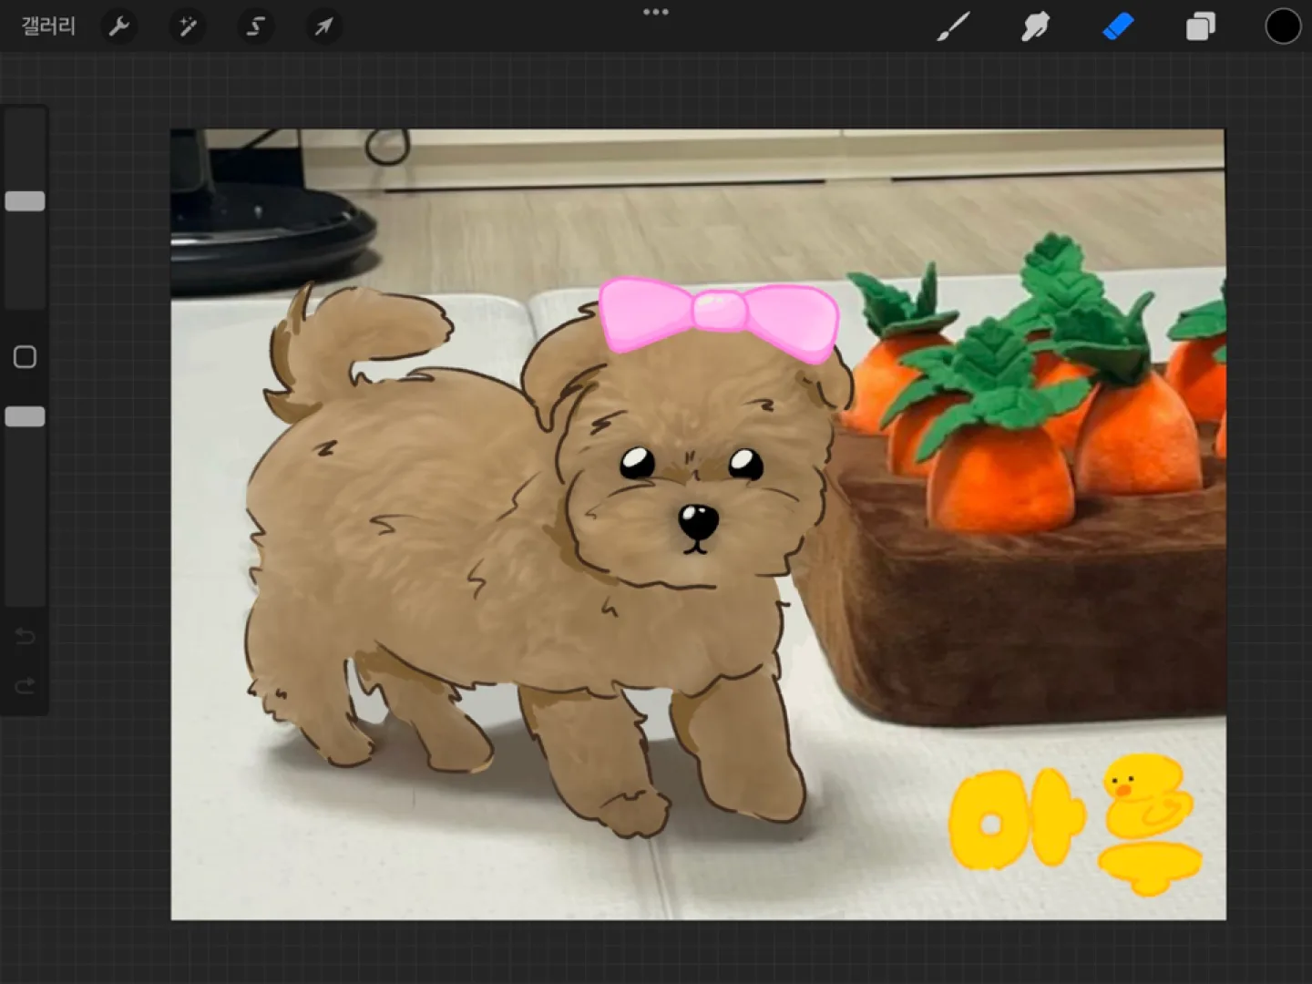Click the brush opacity slider handle

tap(25, 416)
